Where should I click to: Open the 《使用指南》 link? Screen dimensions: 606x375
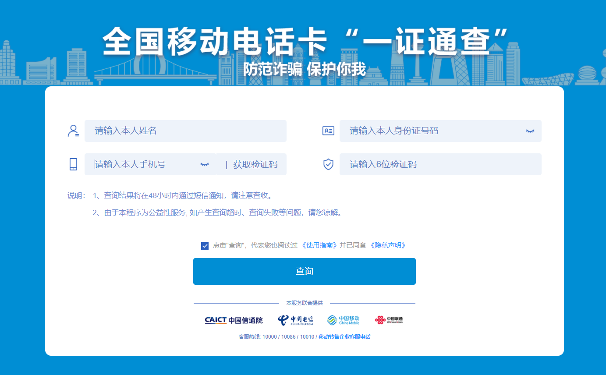point(319,245)
